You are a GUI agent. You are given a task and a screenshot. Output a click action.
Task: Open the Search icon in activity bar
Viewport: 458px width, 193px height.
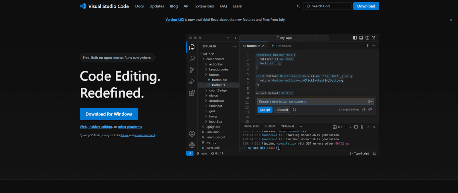pyautogui.click(x=192, y=58)
